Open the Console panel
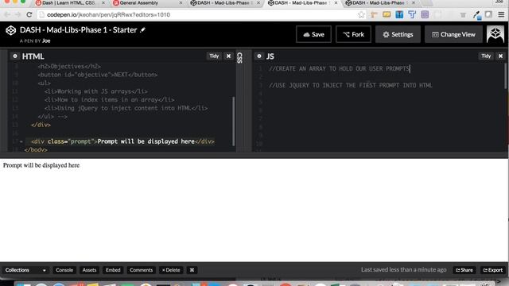 pos(64,270)
